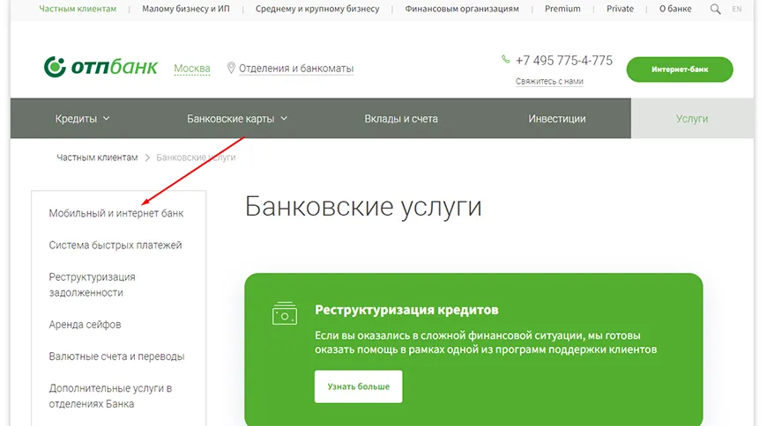Click the Свяжитесь с нами link
This screenshot has width=767, height=426.
pos(549,81)
